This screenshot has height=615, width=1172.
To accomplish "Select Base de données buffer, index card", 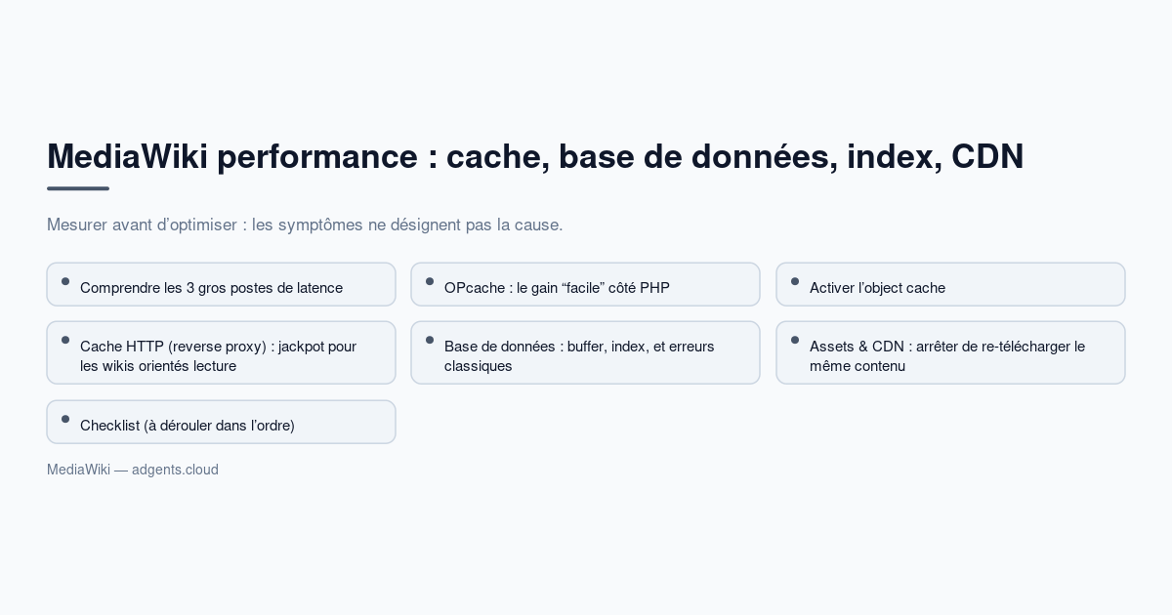I will click(x=585, y=352).
